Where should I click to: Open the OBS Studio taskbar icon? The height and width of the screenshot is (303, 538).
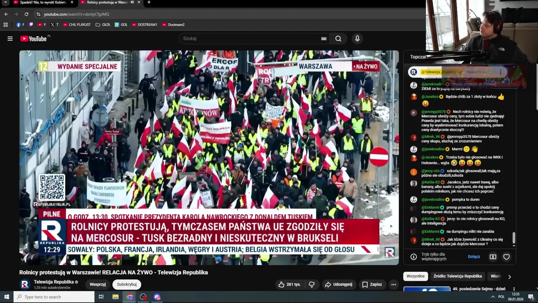[143, 297]
